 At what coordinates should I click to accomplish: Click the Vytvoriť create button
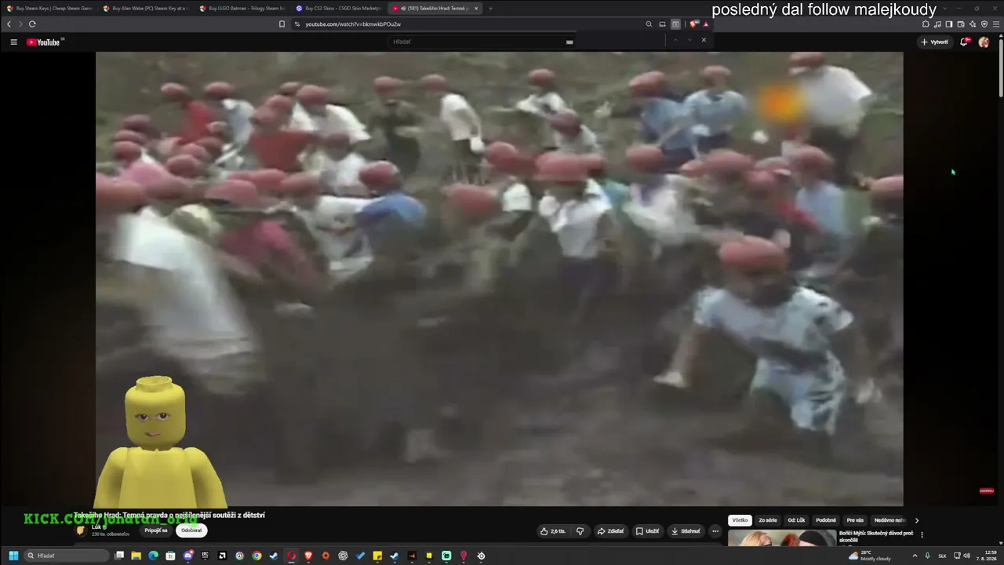tap(935, 42)
